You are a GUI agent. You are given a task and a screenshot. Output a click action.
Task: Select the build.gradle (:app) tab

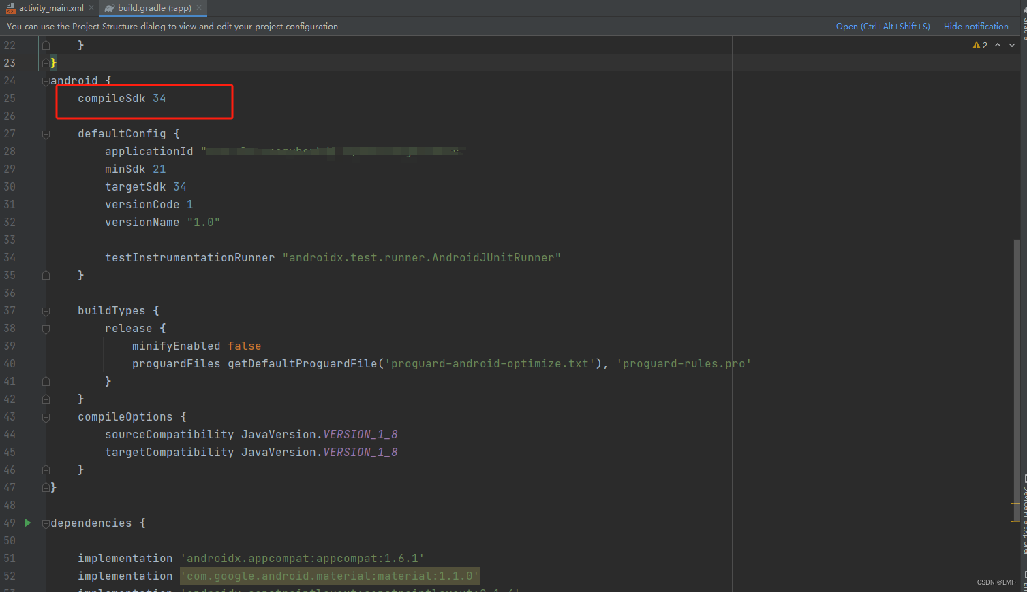(154, 8)
